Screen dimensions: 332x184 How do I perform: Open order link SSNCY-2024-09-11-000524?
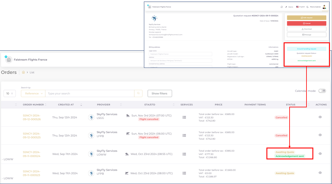[x=32, y=154]
